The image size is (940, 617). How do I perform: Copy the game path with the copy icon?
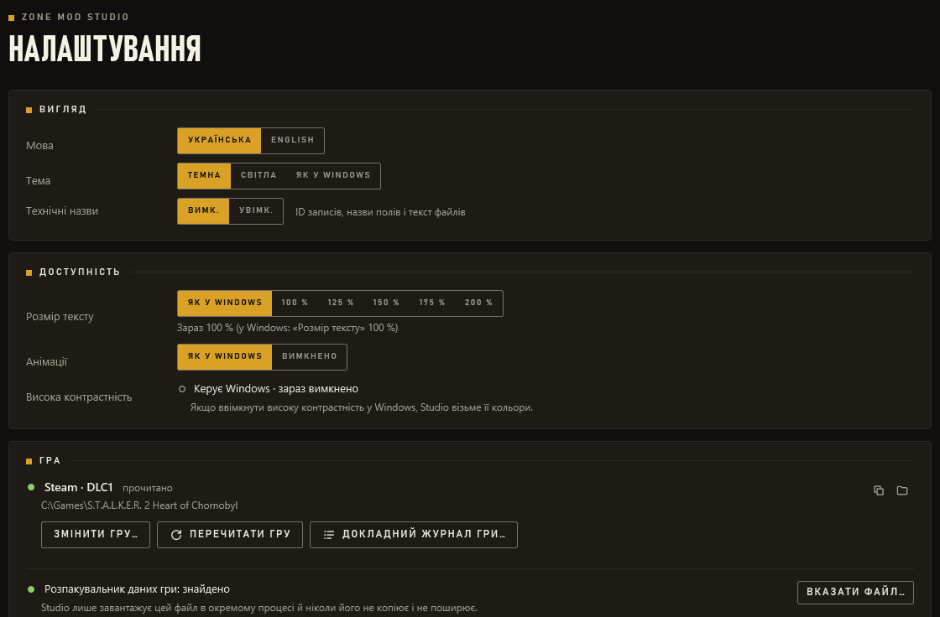coord(879,490)
